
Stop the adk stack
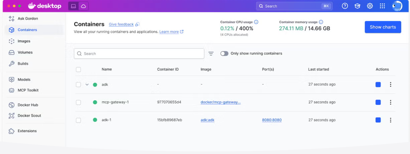tap(378, 85)
